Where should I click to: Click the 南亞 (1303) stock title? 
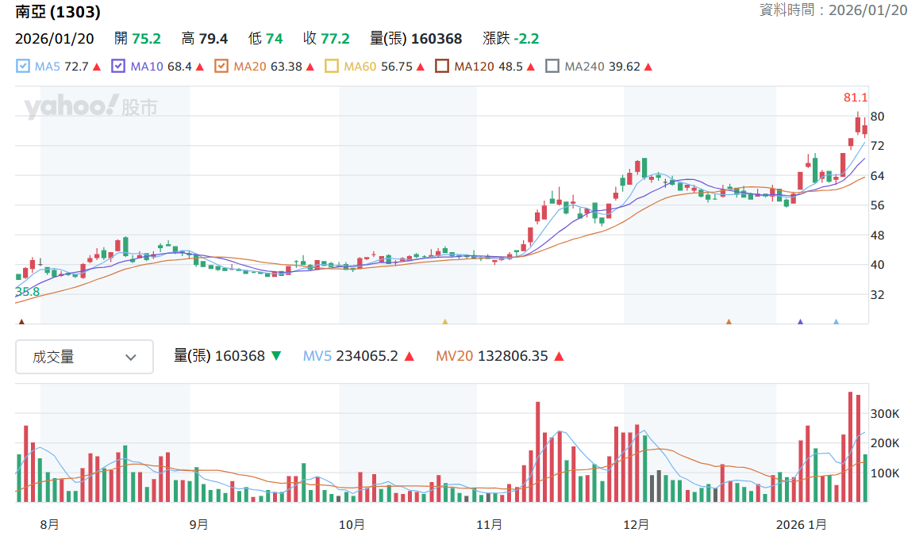tap(58, 11)
